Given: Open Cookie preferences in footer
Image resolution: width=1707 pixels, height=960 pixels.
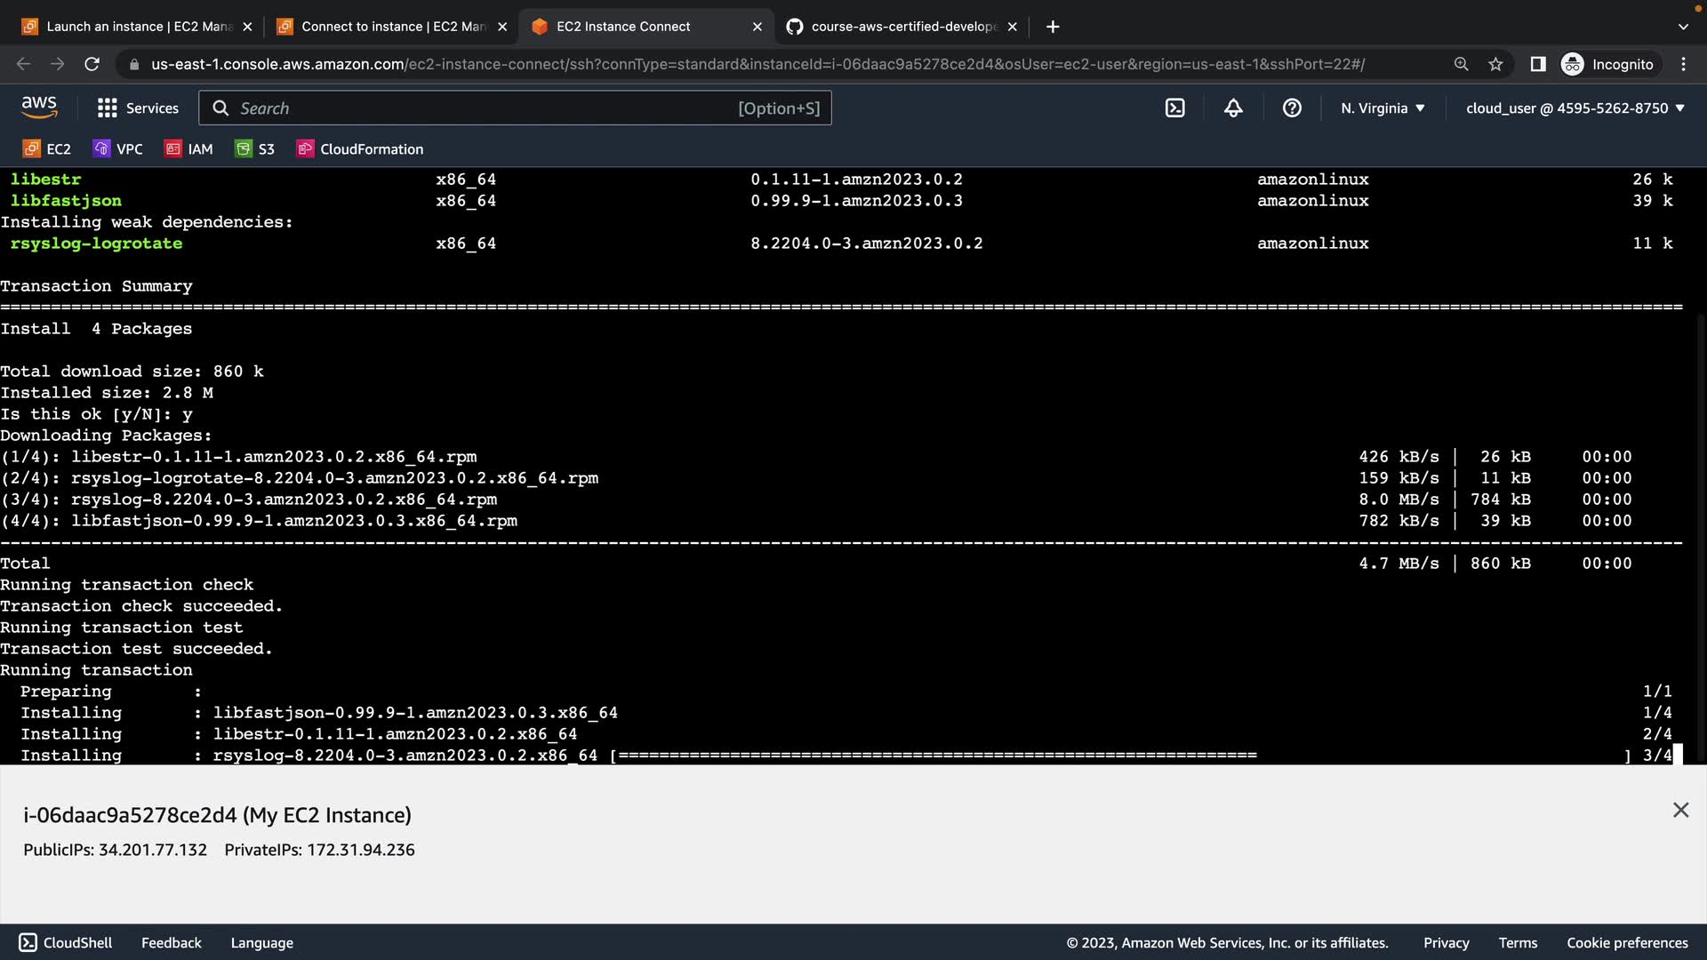Looking at the screenshot, I should point(1627,943).
